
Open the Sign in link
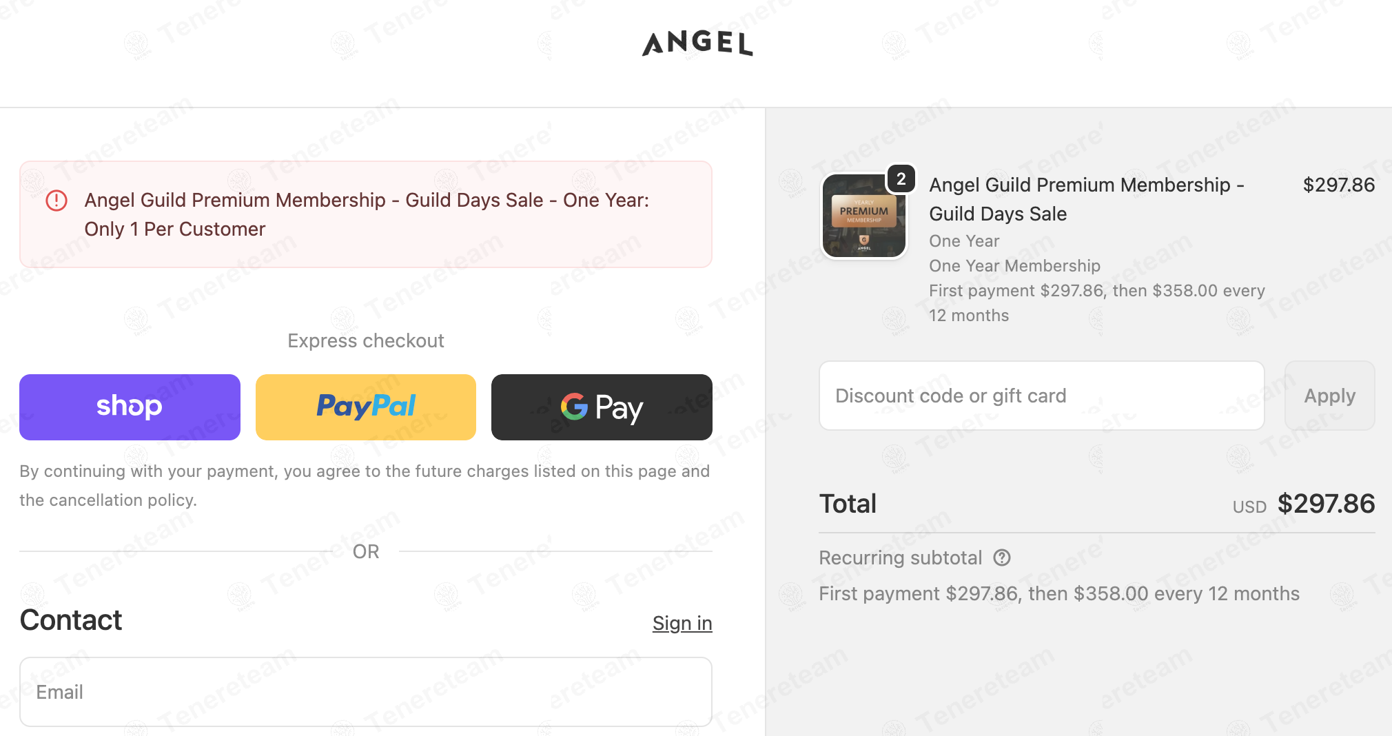pyautogui.click(x=682, y=623)
